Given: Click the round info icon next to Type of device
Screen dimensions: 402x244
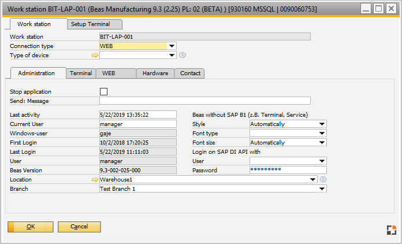Looking at the screenshot, I should click(182, 56).
